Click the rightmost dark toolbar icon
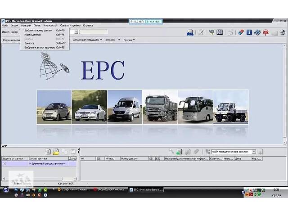 pyautogui.click(x=283, y=32)
